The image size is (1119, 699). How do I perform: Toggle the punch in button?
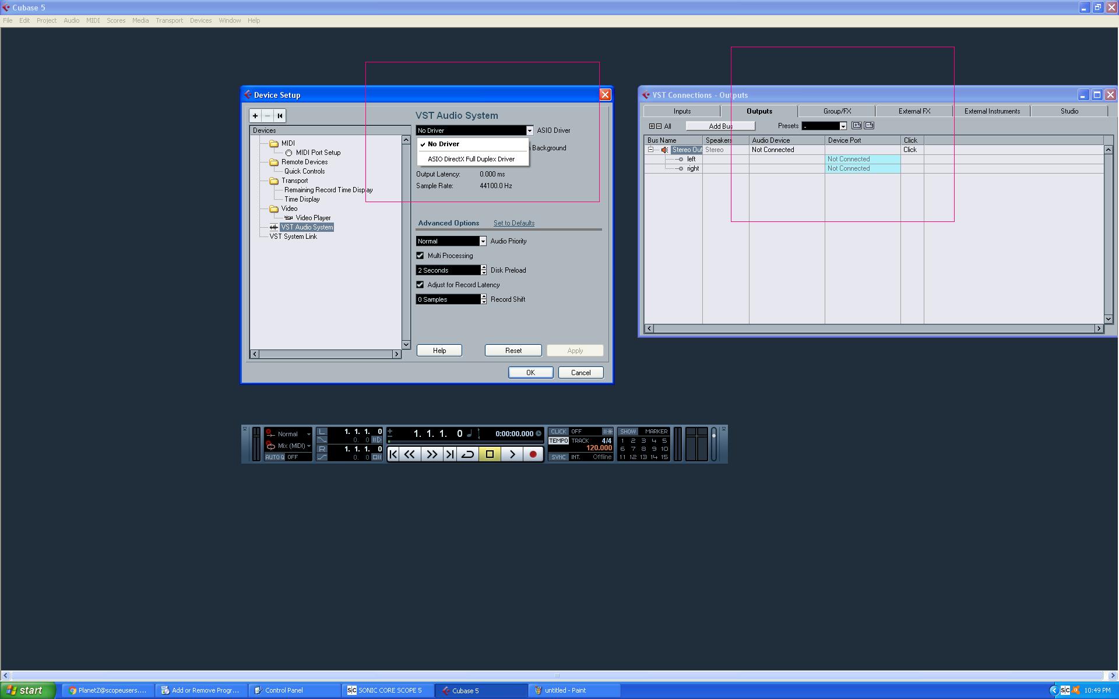click(322, 440)
